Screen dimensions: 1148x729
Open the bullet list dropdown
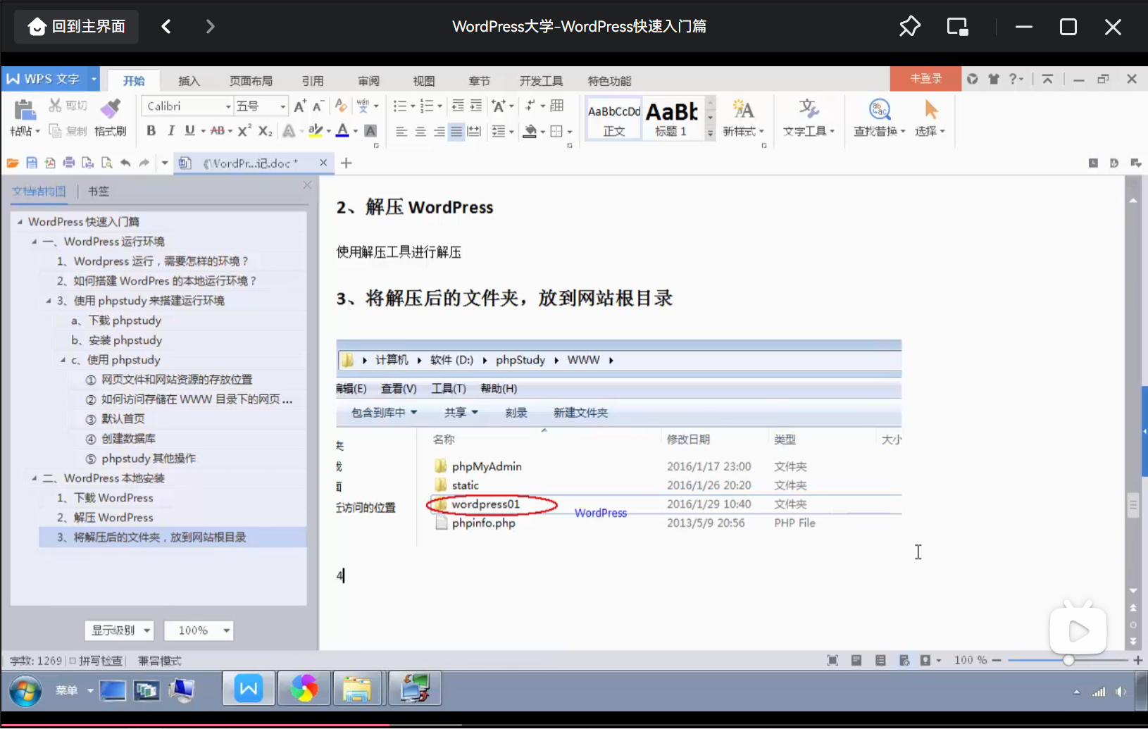click(x=413, y=106)
